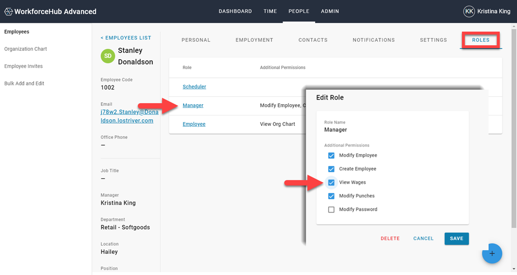Click the blue plus floating button

click(x=492, y=253)
